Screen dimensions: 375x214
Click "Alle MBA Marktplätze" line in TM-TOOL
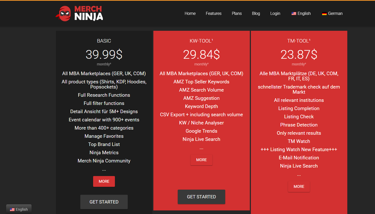(x=299, y=76)
